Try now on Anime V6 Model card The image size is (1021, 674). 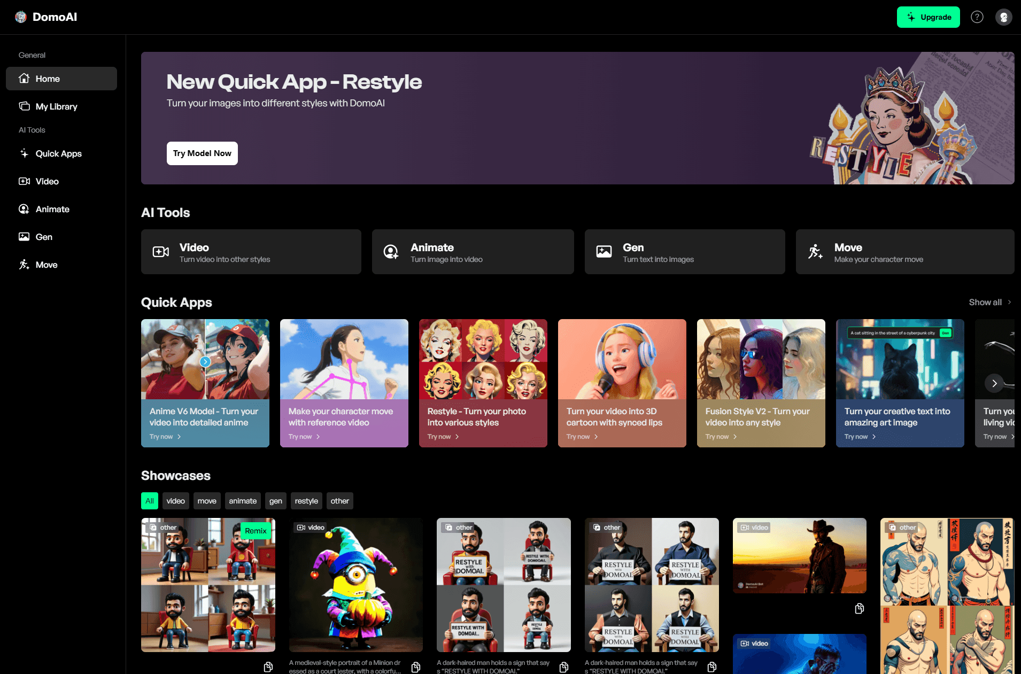(165, 437)
